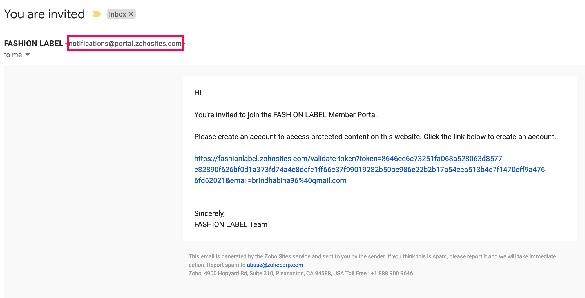Click the FASHION LABEL sender name

[x=34, y=43]
